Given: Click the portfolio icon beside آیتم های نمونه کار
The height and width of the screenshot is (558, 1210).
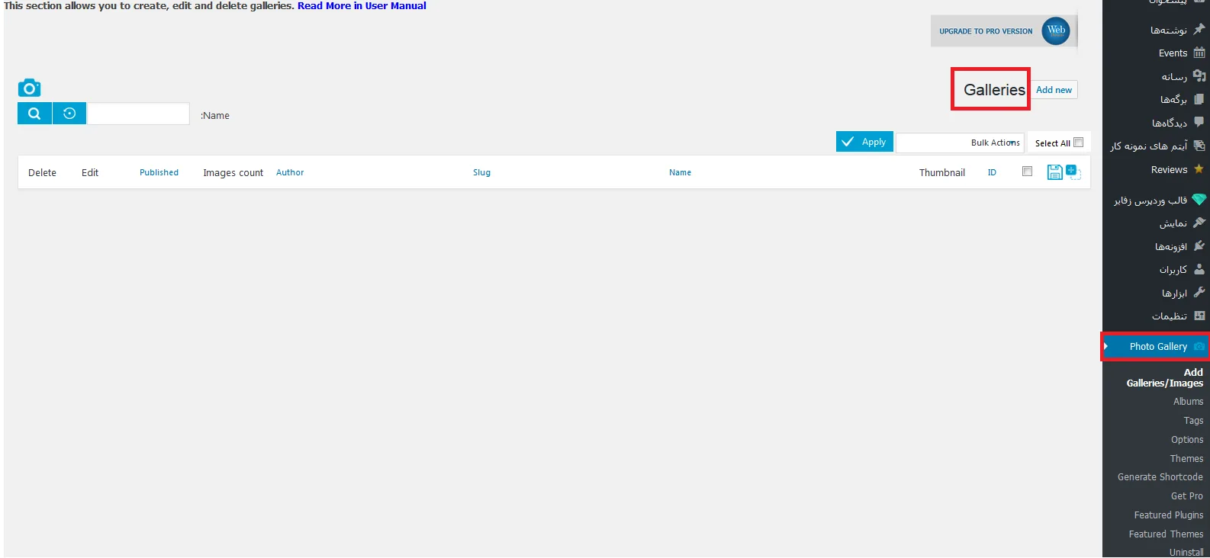Looking at the screenshot, I should click(x=1199, y=146).
